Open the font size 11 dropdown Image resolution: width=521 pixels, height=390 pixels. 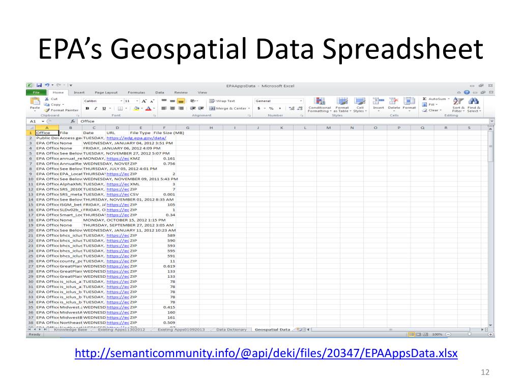coord(137,101)
